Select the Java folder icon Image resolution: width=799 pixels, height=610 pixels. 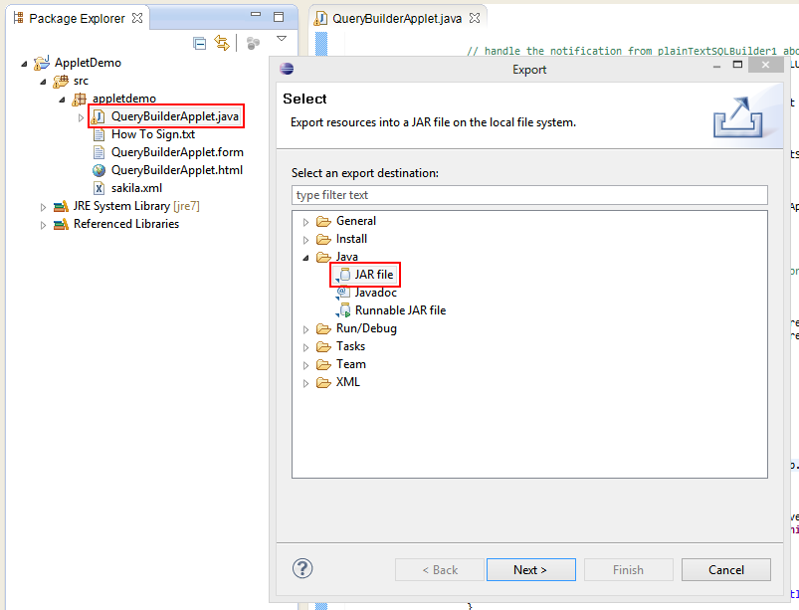pos(323,257)
